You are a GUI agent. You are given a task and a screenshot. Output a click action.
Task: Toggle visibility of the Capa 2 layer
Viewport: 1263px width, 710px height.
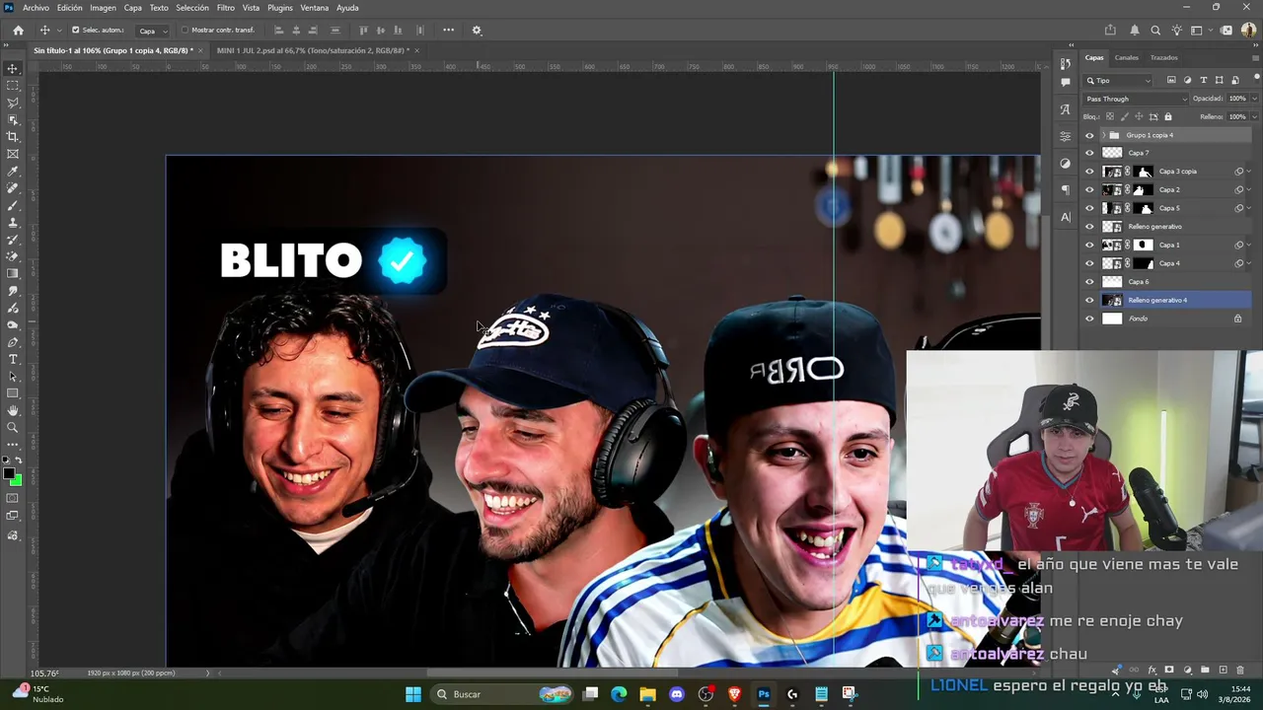click(1089, 189)
